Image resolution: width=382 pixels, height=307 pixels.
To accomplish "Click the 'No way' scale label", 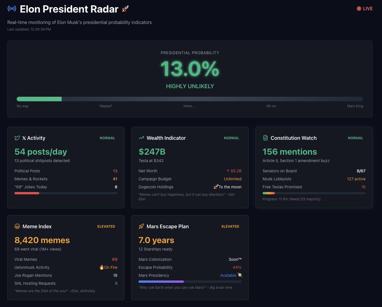I will pyautogui.click(x=23, y=106).
